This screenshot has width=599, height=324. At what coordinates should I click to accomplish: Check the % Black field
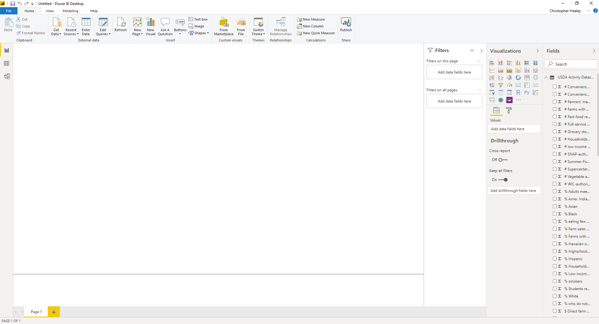[555, 214]
